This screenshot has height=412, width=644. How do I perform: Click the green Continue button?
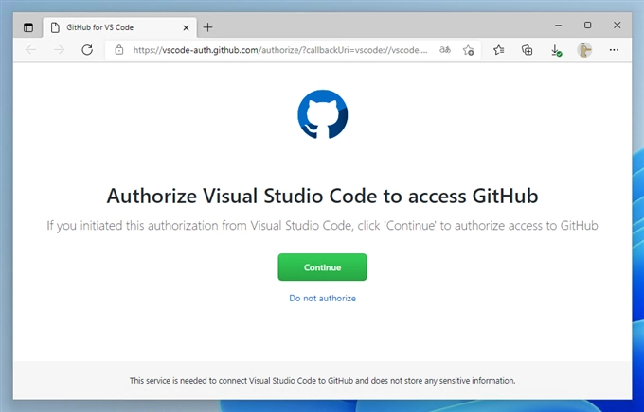[322, 266]
